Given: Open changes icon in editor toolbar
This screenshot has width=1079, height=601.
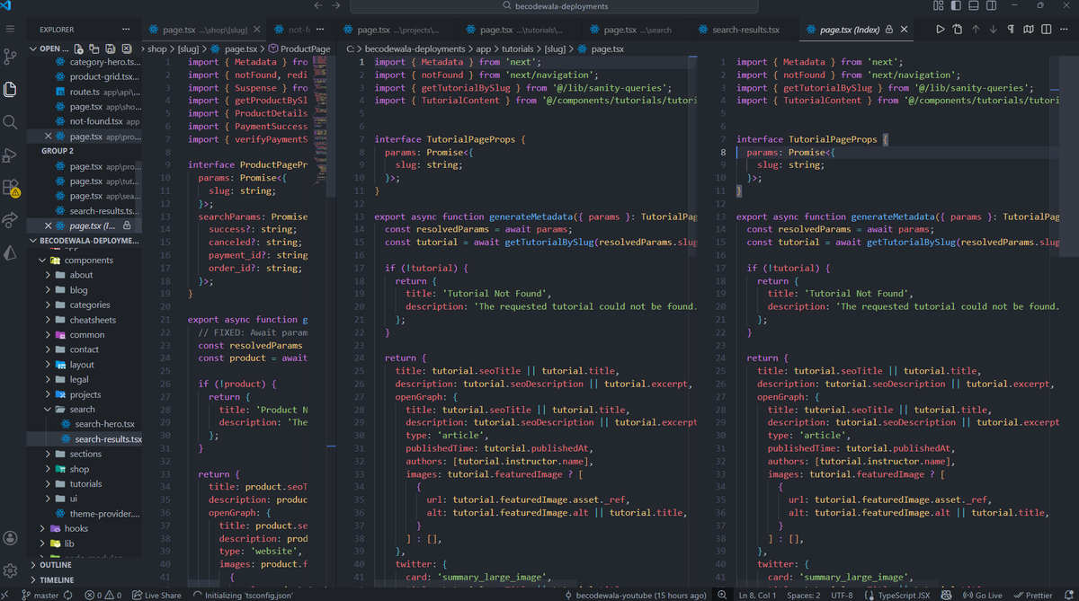Looking at the screenshot, I should [958, 30].
